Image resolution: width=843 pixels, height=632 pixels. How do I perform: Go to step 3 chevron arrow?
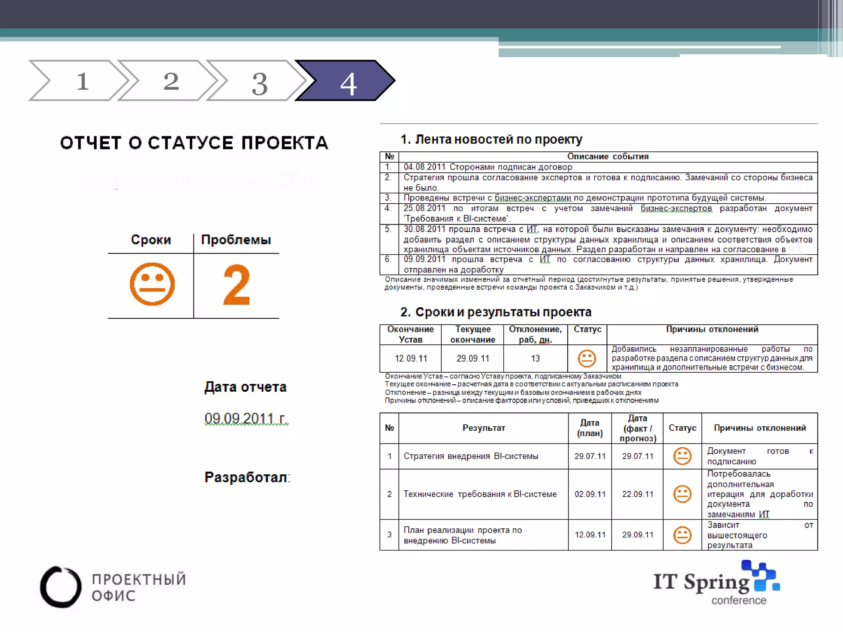pyautogui.click(x=259, y=81)
